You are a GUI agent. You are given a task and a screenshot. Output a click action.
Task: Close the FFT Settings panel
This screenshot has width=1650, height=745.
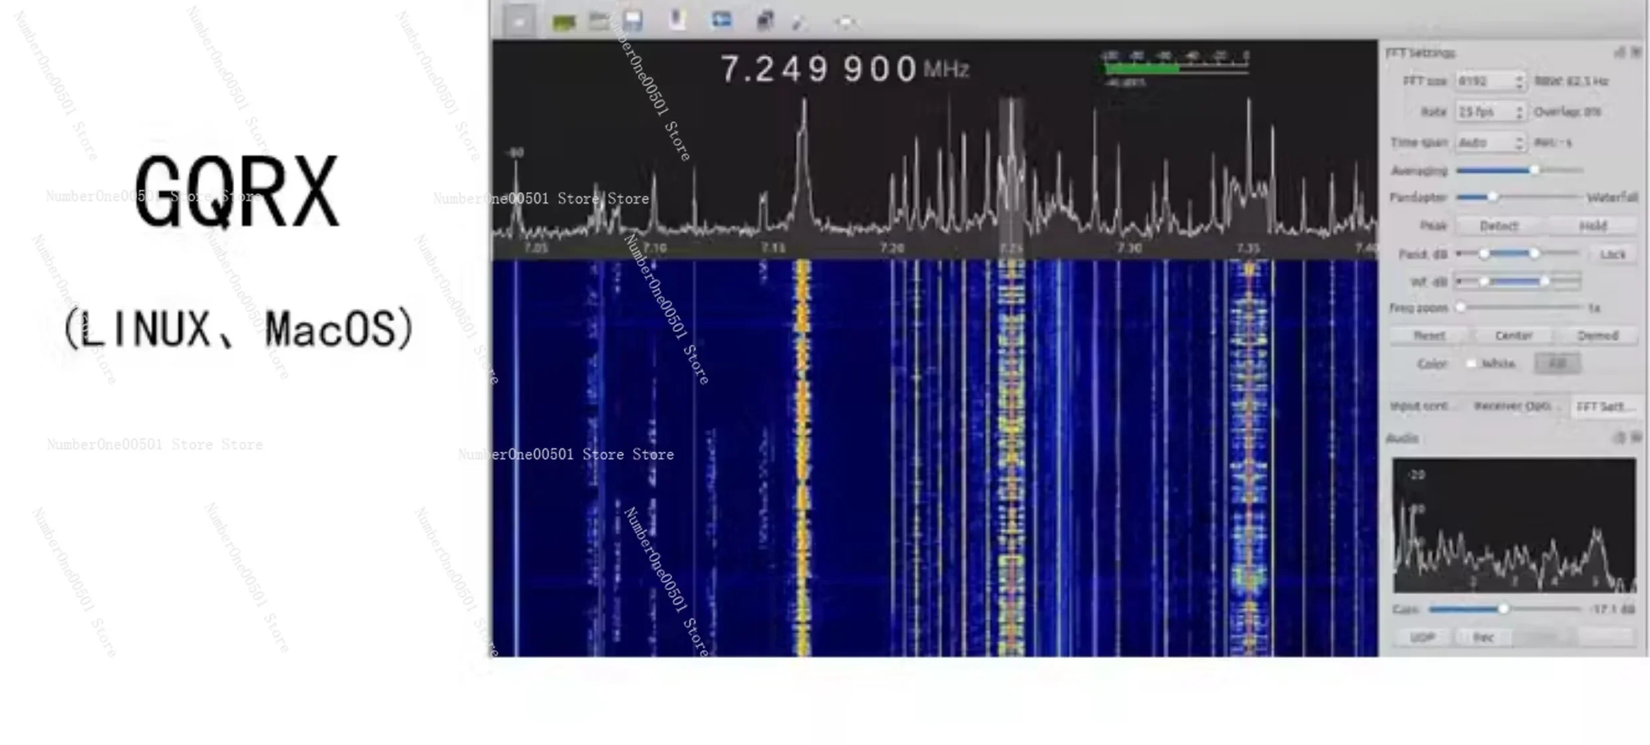tap(1636, 52)
